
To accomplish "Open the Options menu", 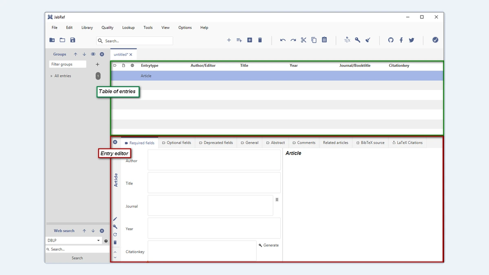I will tap(185, 28).
